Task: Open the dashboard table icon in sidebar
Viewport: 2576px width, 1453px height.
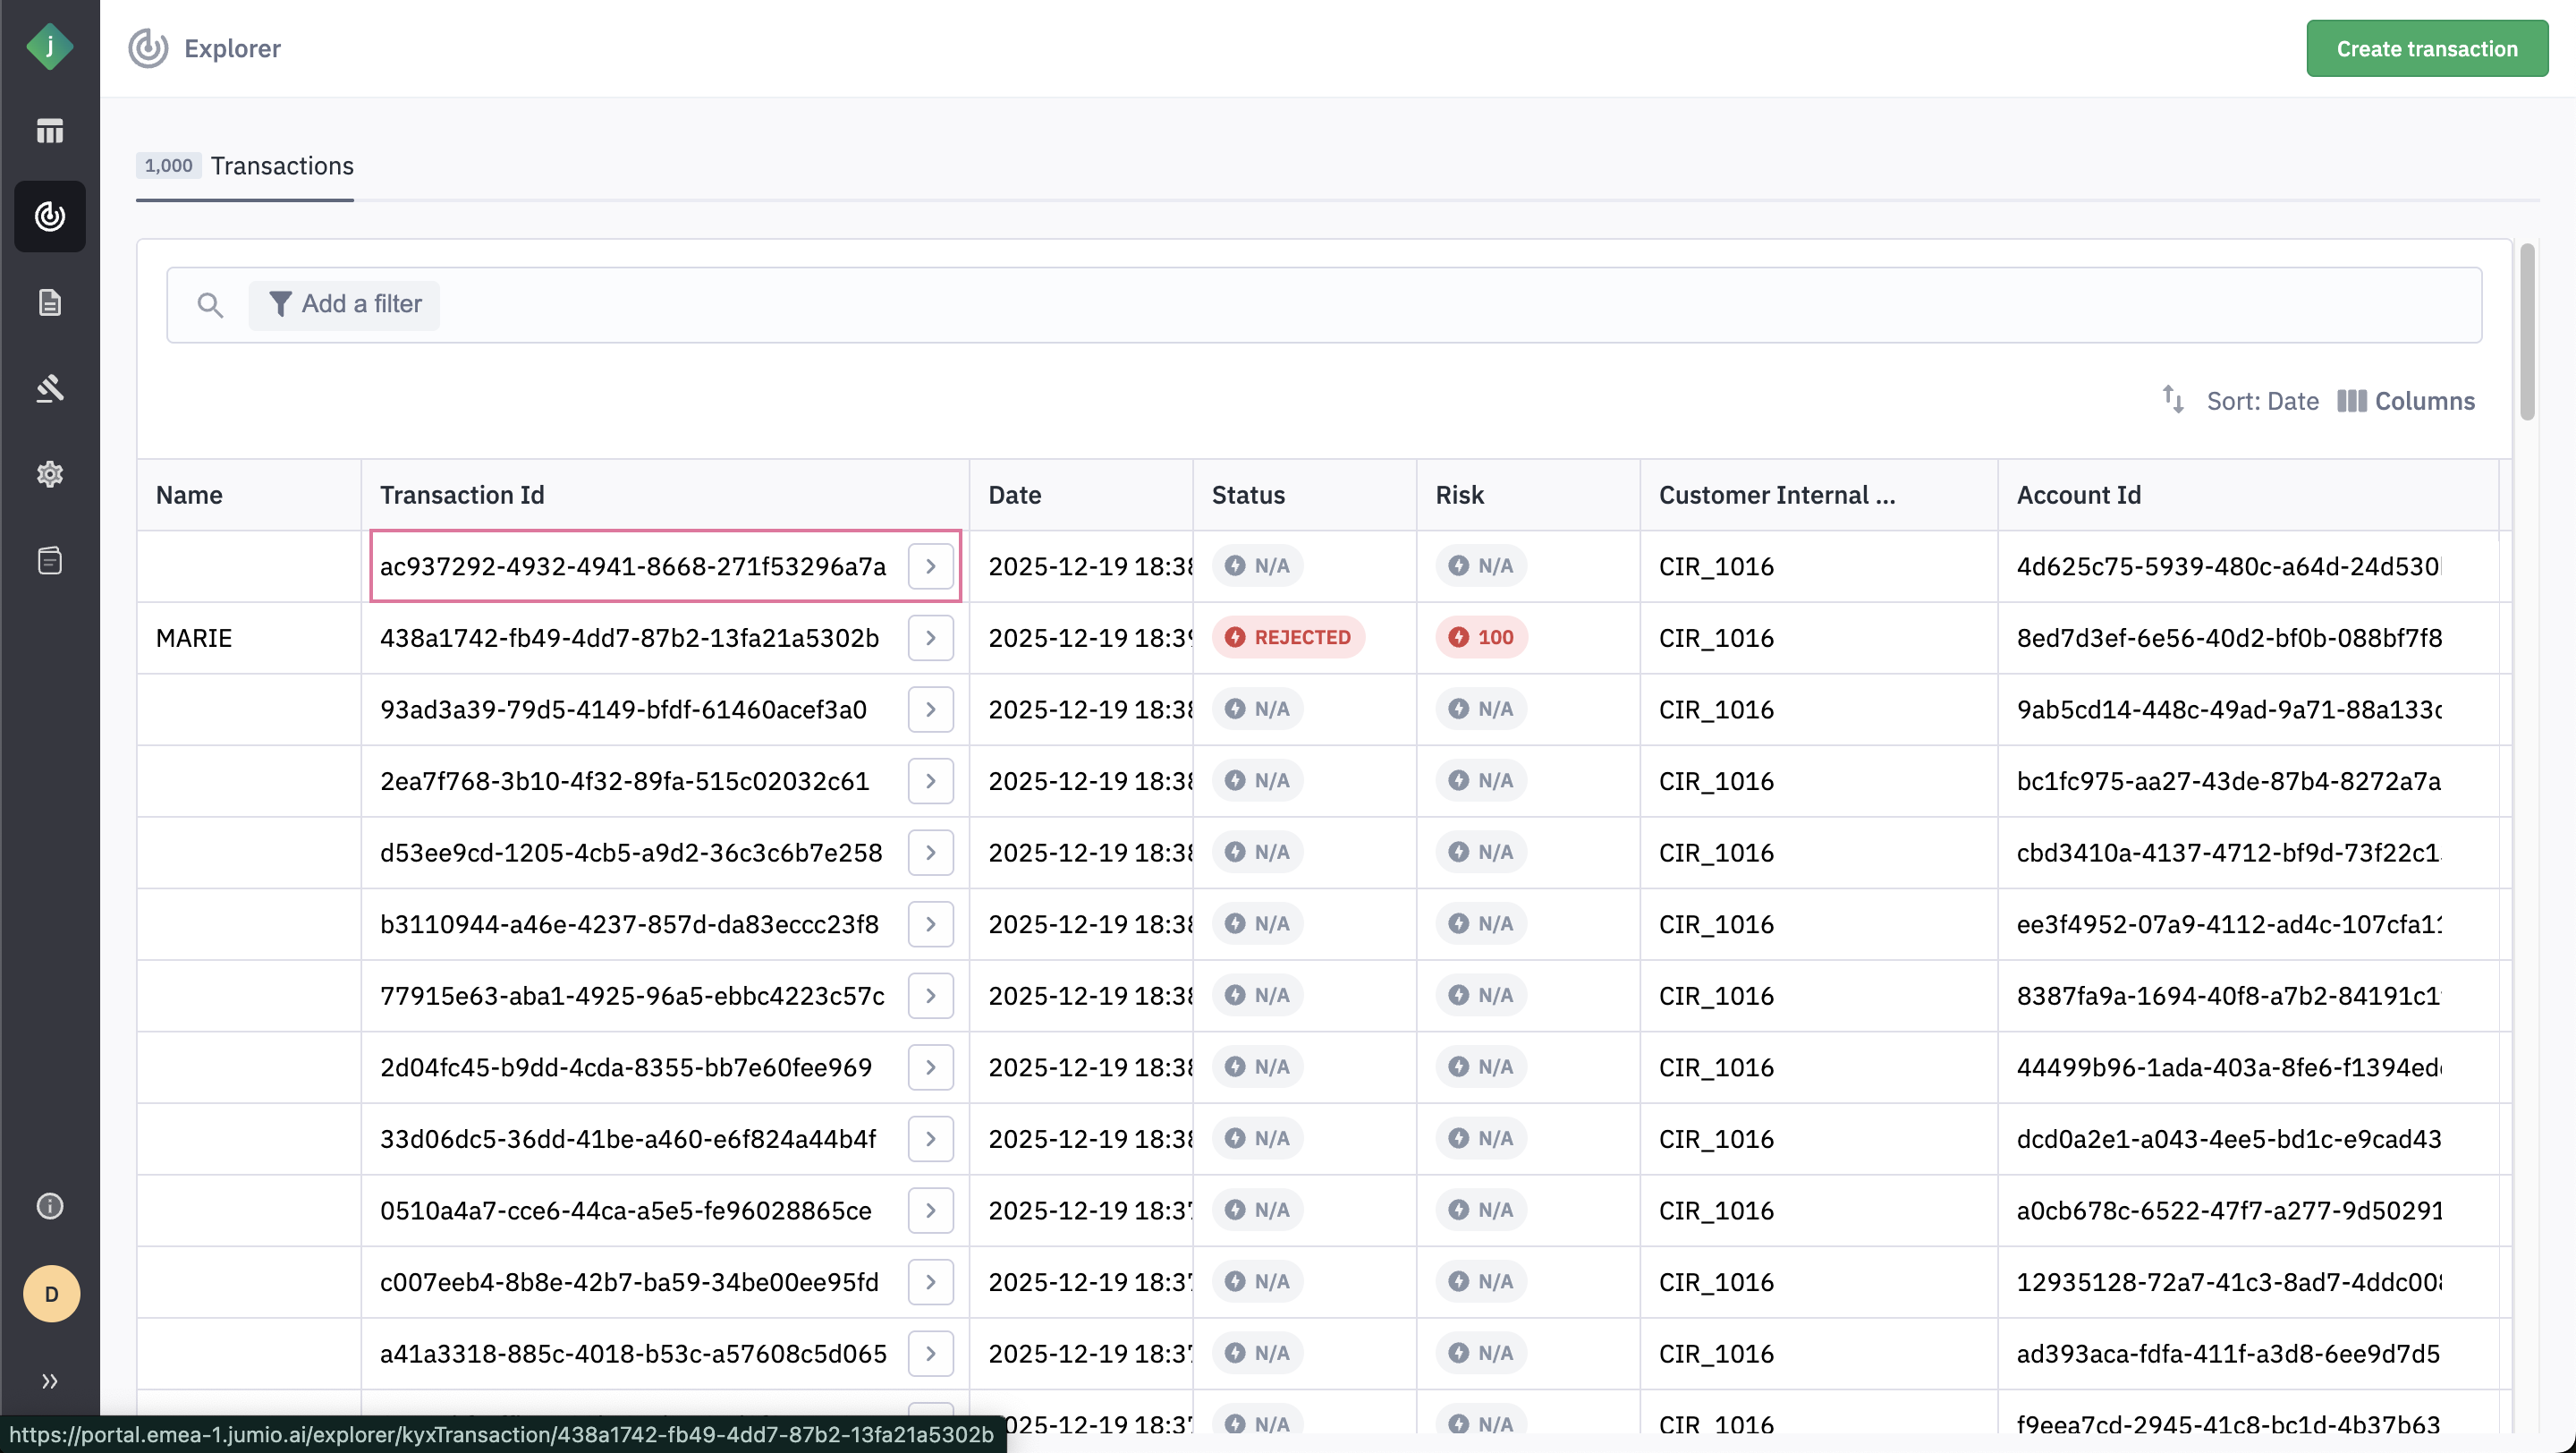Action: [49, 131]
